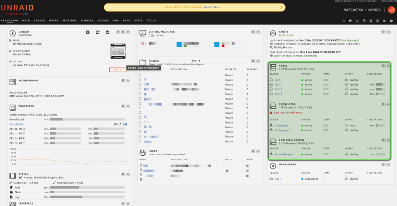Click the Motherboard info icon
Screen dimensions: 397x206
[123, 81]
